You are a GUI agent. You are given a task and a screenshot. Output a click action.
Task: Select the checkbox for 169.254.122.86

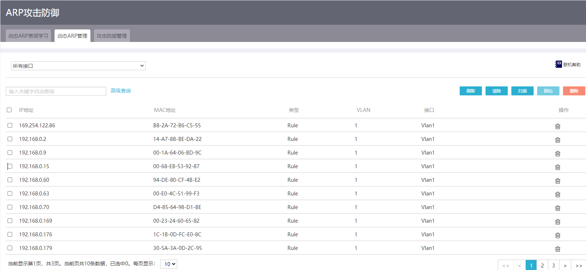(x=10, y=125)
